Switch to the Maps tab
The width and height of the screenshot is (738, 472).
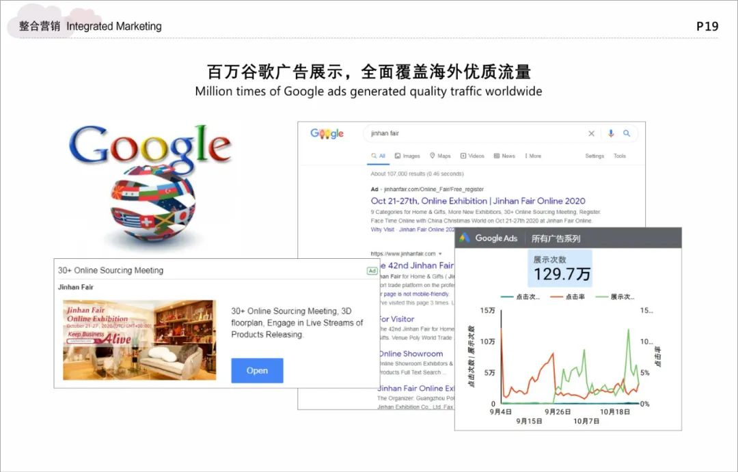440,156
